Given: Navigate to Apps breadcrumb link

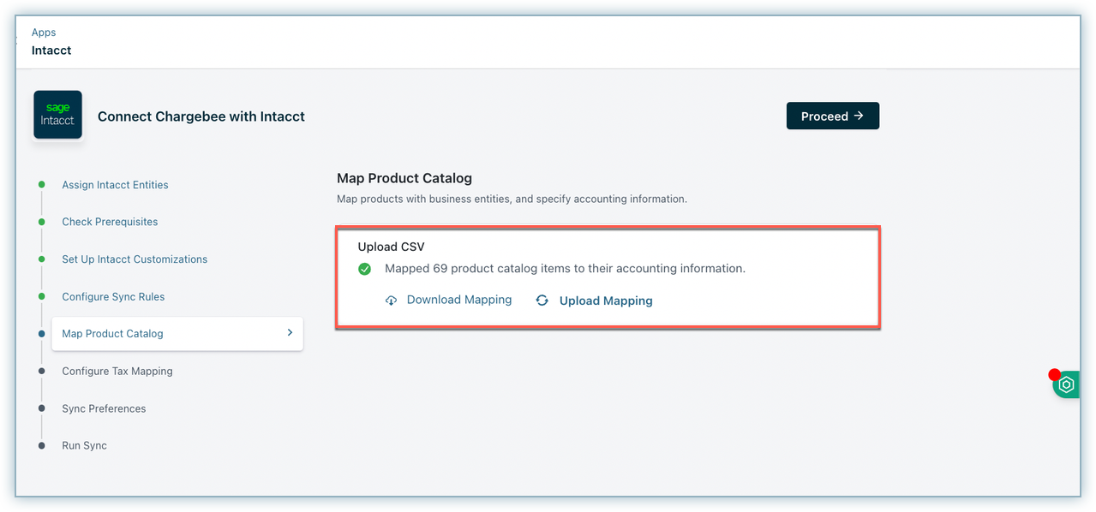Looking at the screenshot, I should [44, 33].
